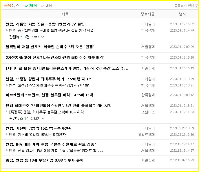Open sub-article 한층 강화된 IRA 대응 계획 수립
The image size is (199, 172).
[x=56, y=151]
